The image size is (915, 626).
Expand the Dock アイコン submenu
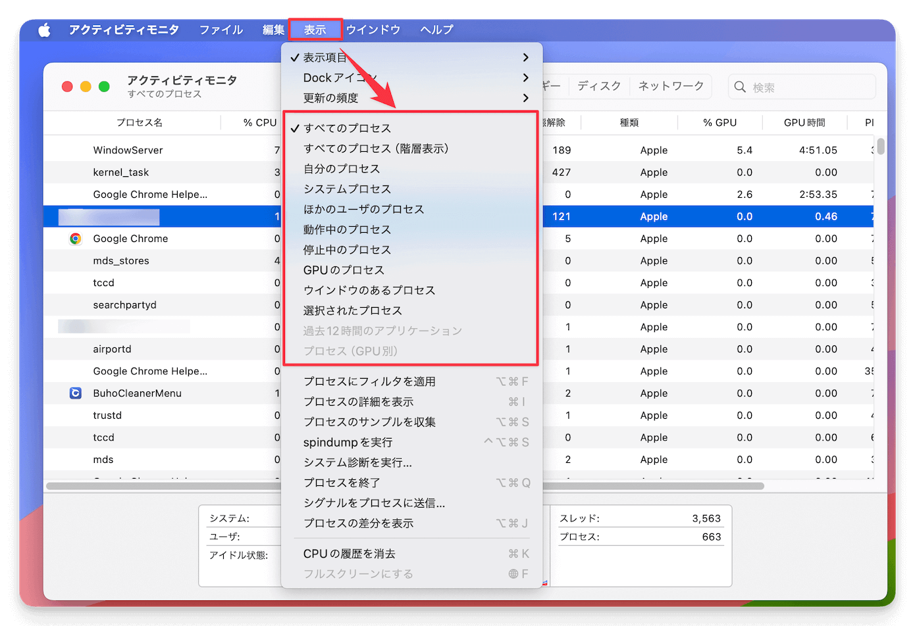[411, 78]
